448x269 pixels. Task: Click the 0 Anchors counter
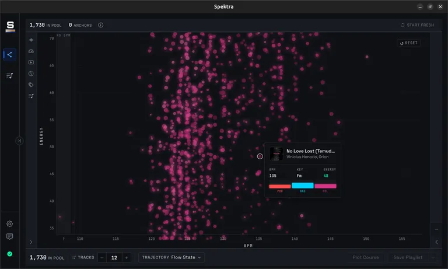coord(80,25)
